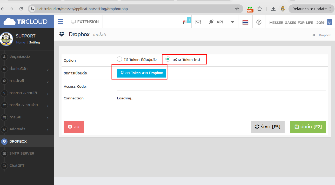Focus the Access Code input field
Screen dimensions: 335x185
221,86
